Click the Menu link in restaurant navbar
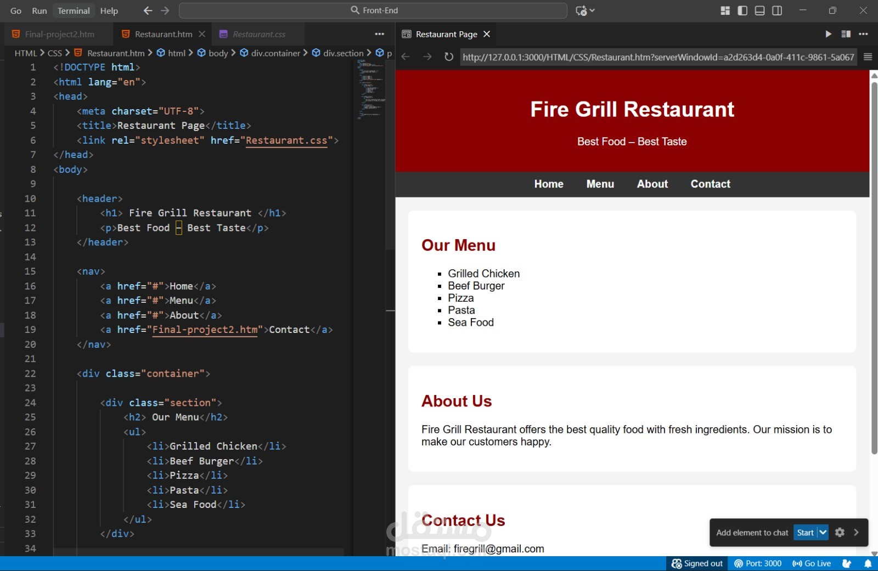 600,184
